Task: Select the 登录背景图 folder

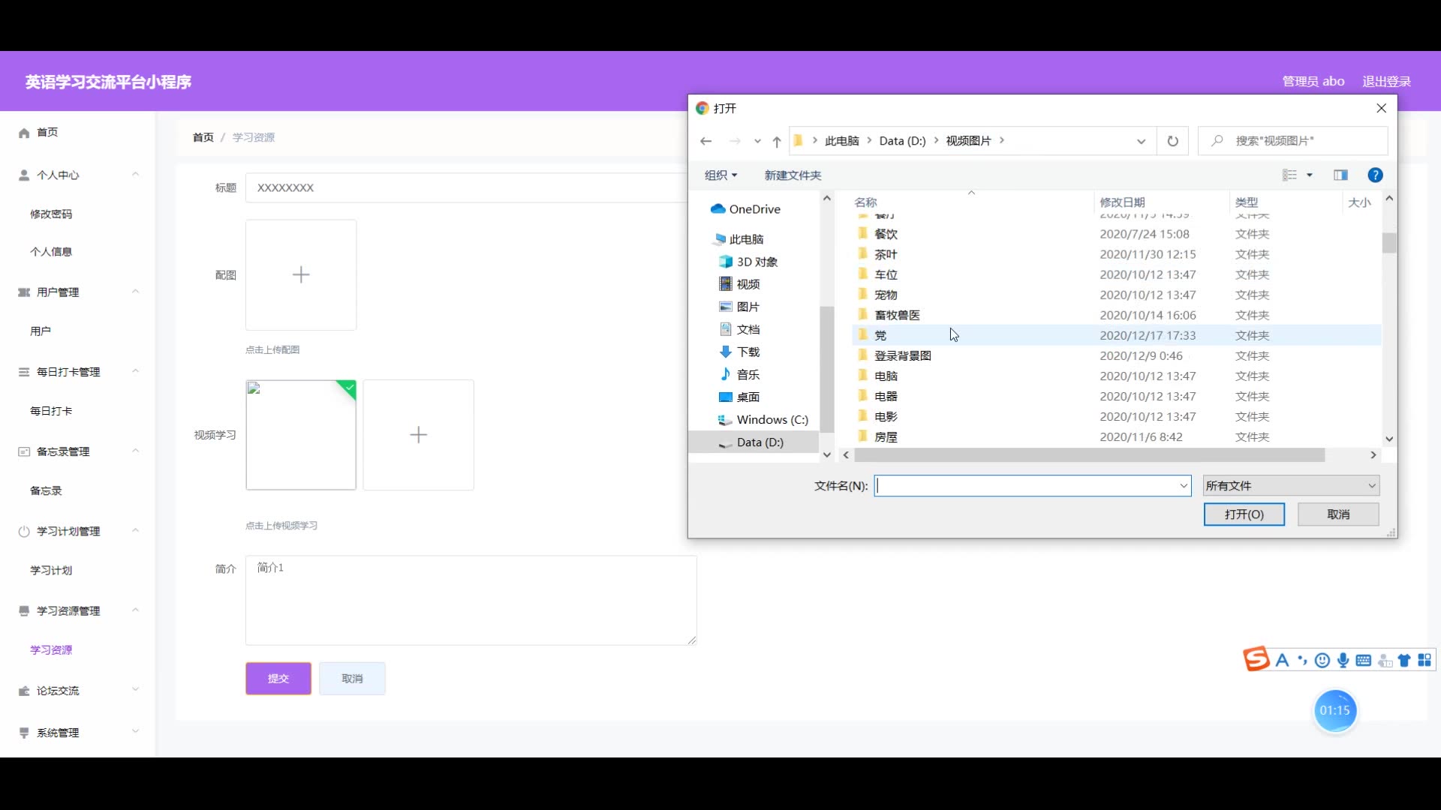Action: click(x=902, y=355)
